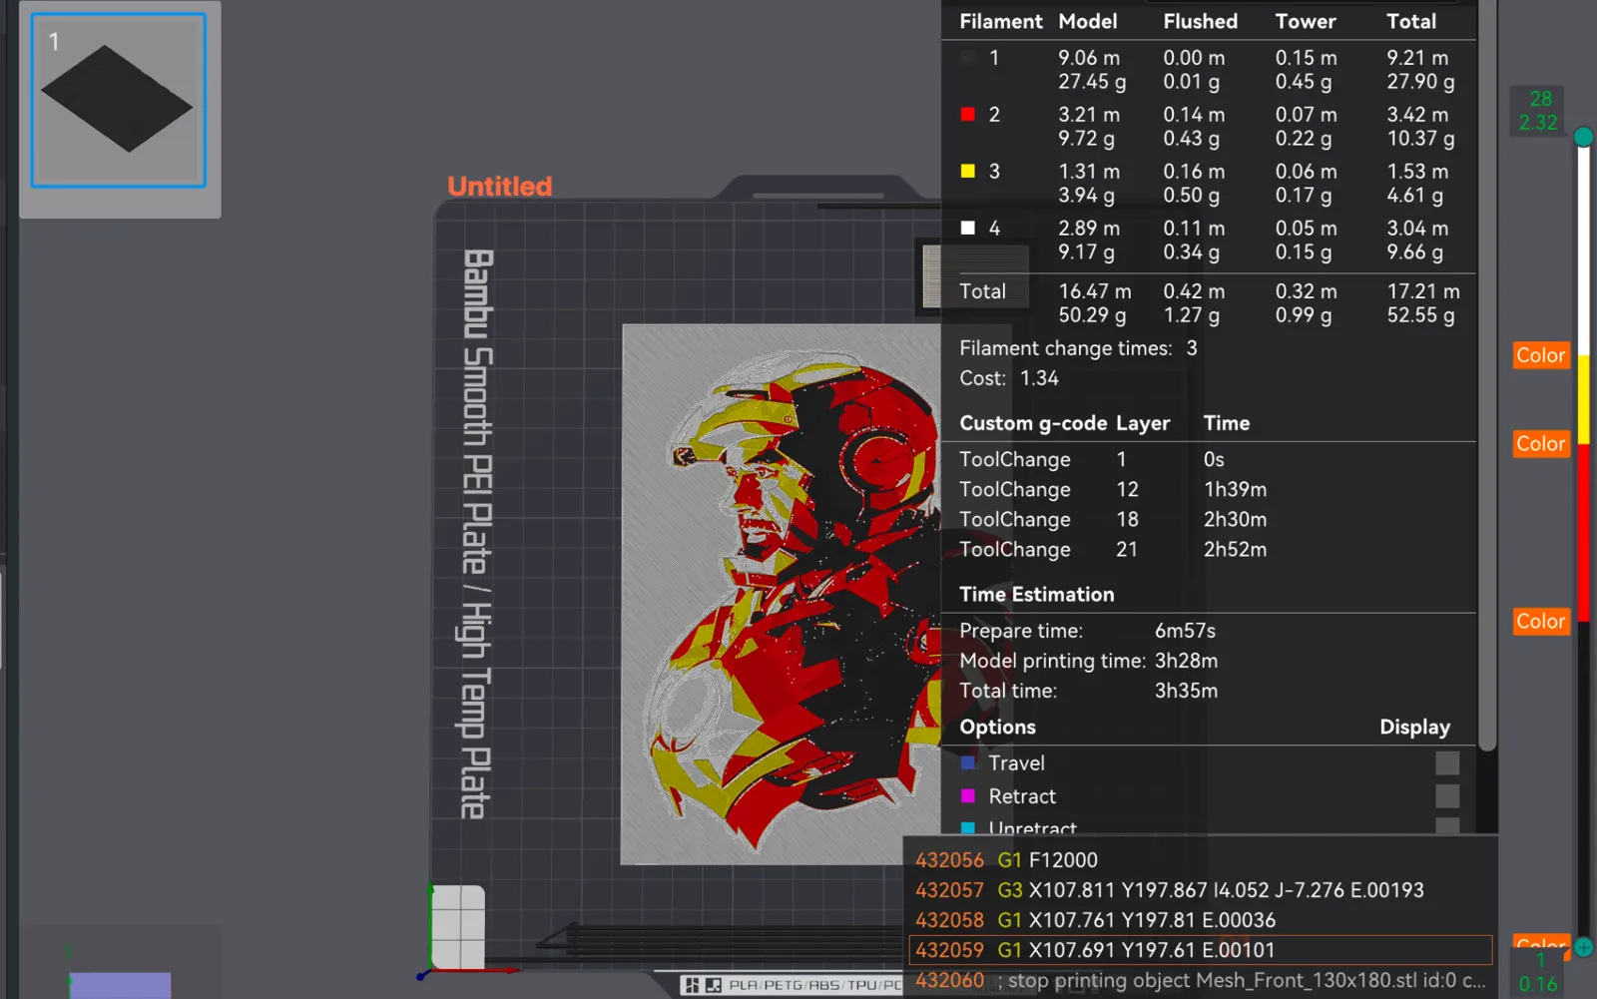Click the Filament change times value
Image resolution: width=1597 pixels, height=999 pixels.
[x=1192, y=348]
